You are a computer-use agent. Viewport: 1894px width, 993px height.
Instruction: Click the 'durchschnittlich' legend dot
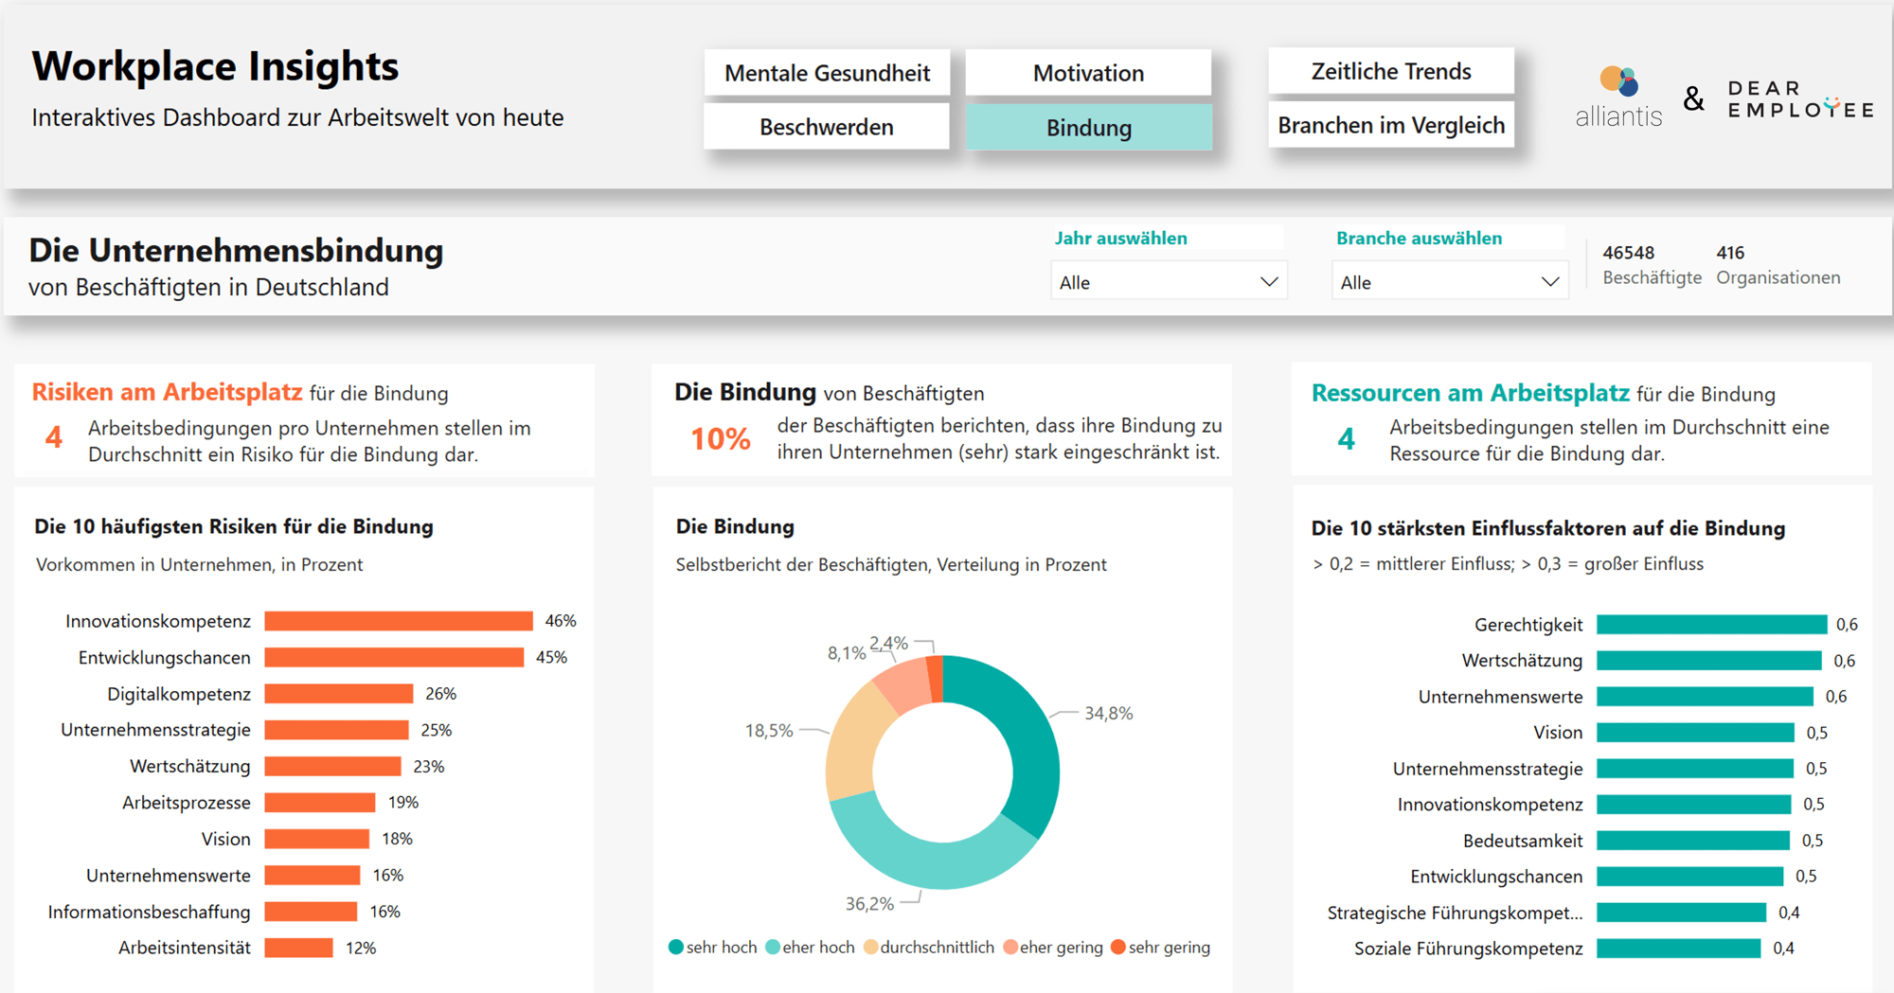tap(871, 948)
